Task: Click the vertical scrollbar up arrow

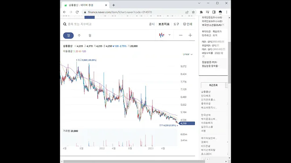Action: pos(230,18)
